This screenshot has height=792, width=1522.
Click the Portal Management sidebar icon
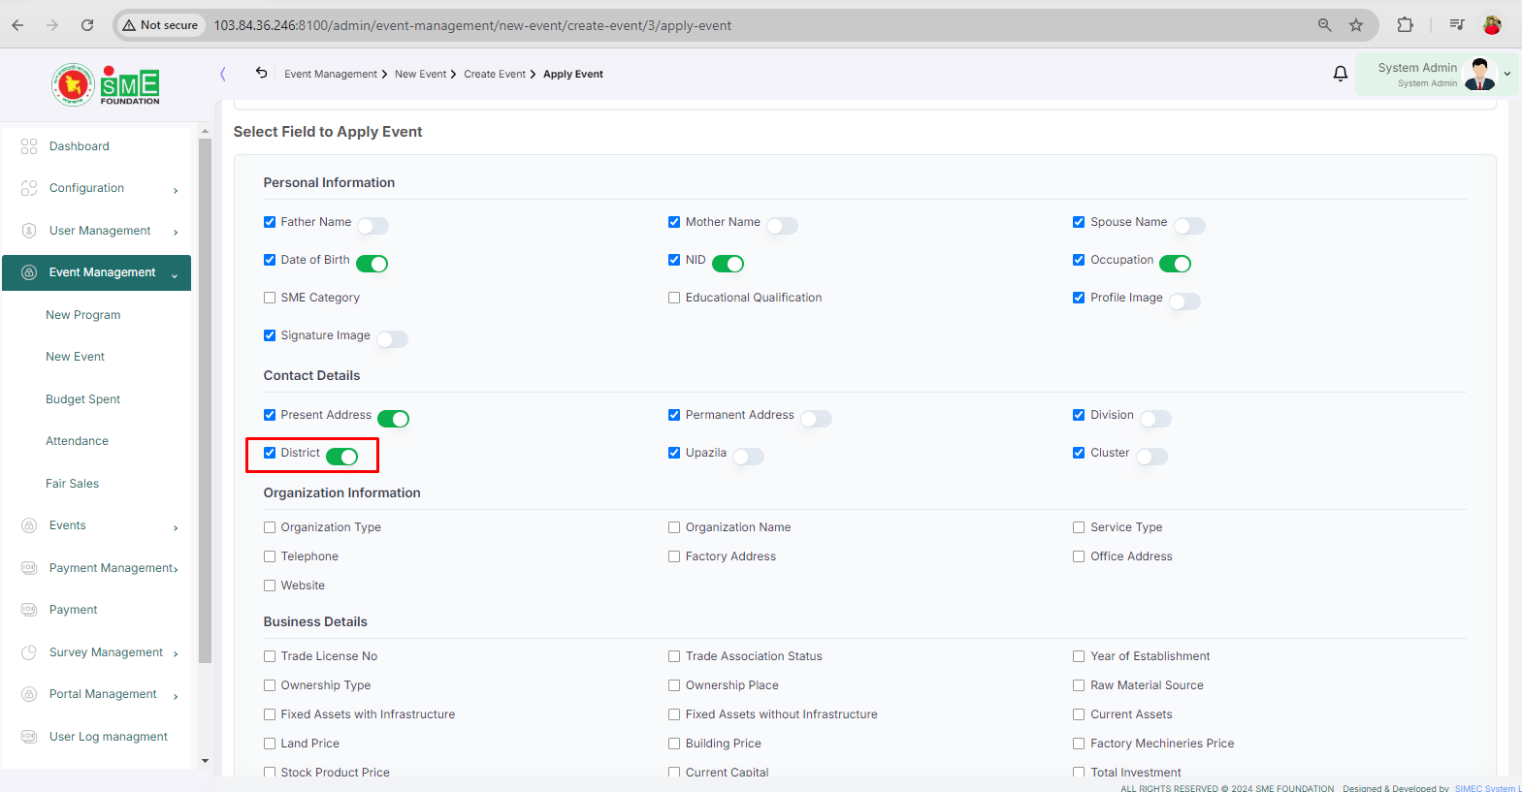[x=29, y=694]
